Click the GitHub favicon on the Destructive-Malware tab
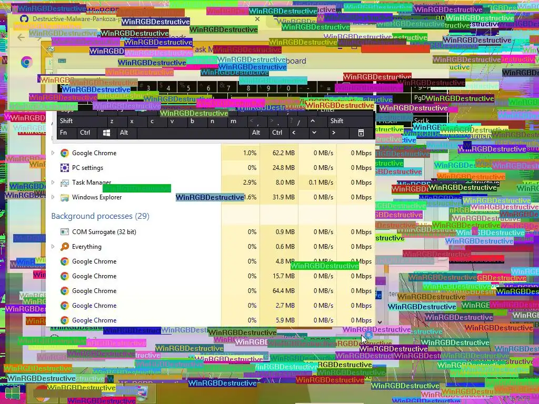This screenshot has height=404, width=539. pyautogui.click(x=24, y=19)
